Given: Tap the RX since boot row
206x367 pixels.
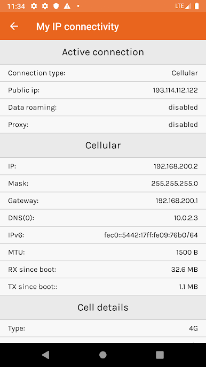Looking at the screenshot, I should 103,270.
